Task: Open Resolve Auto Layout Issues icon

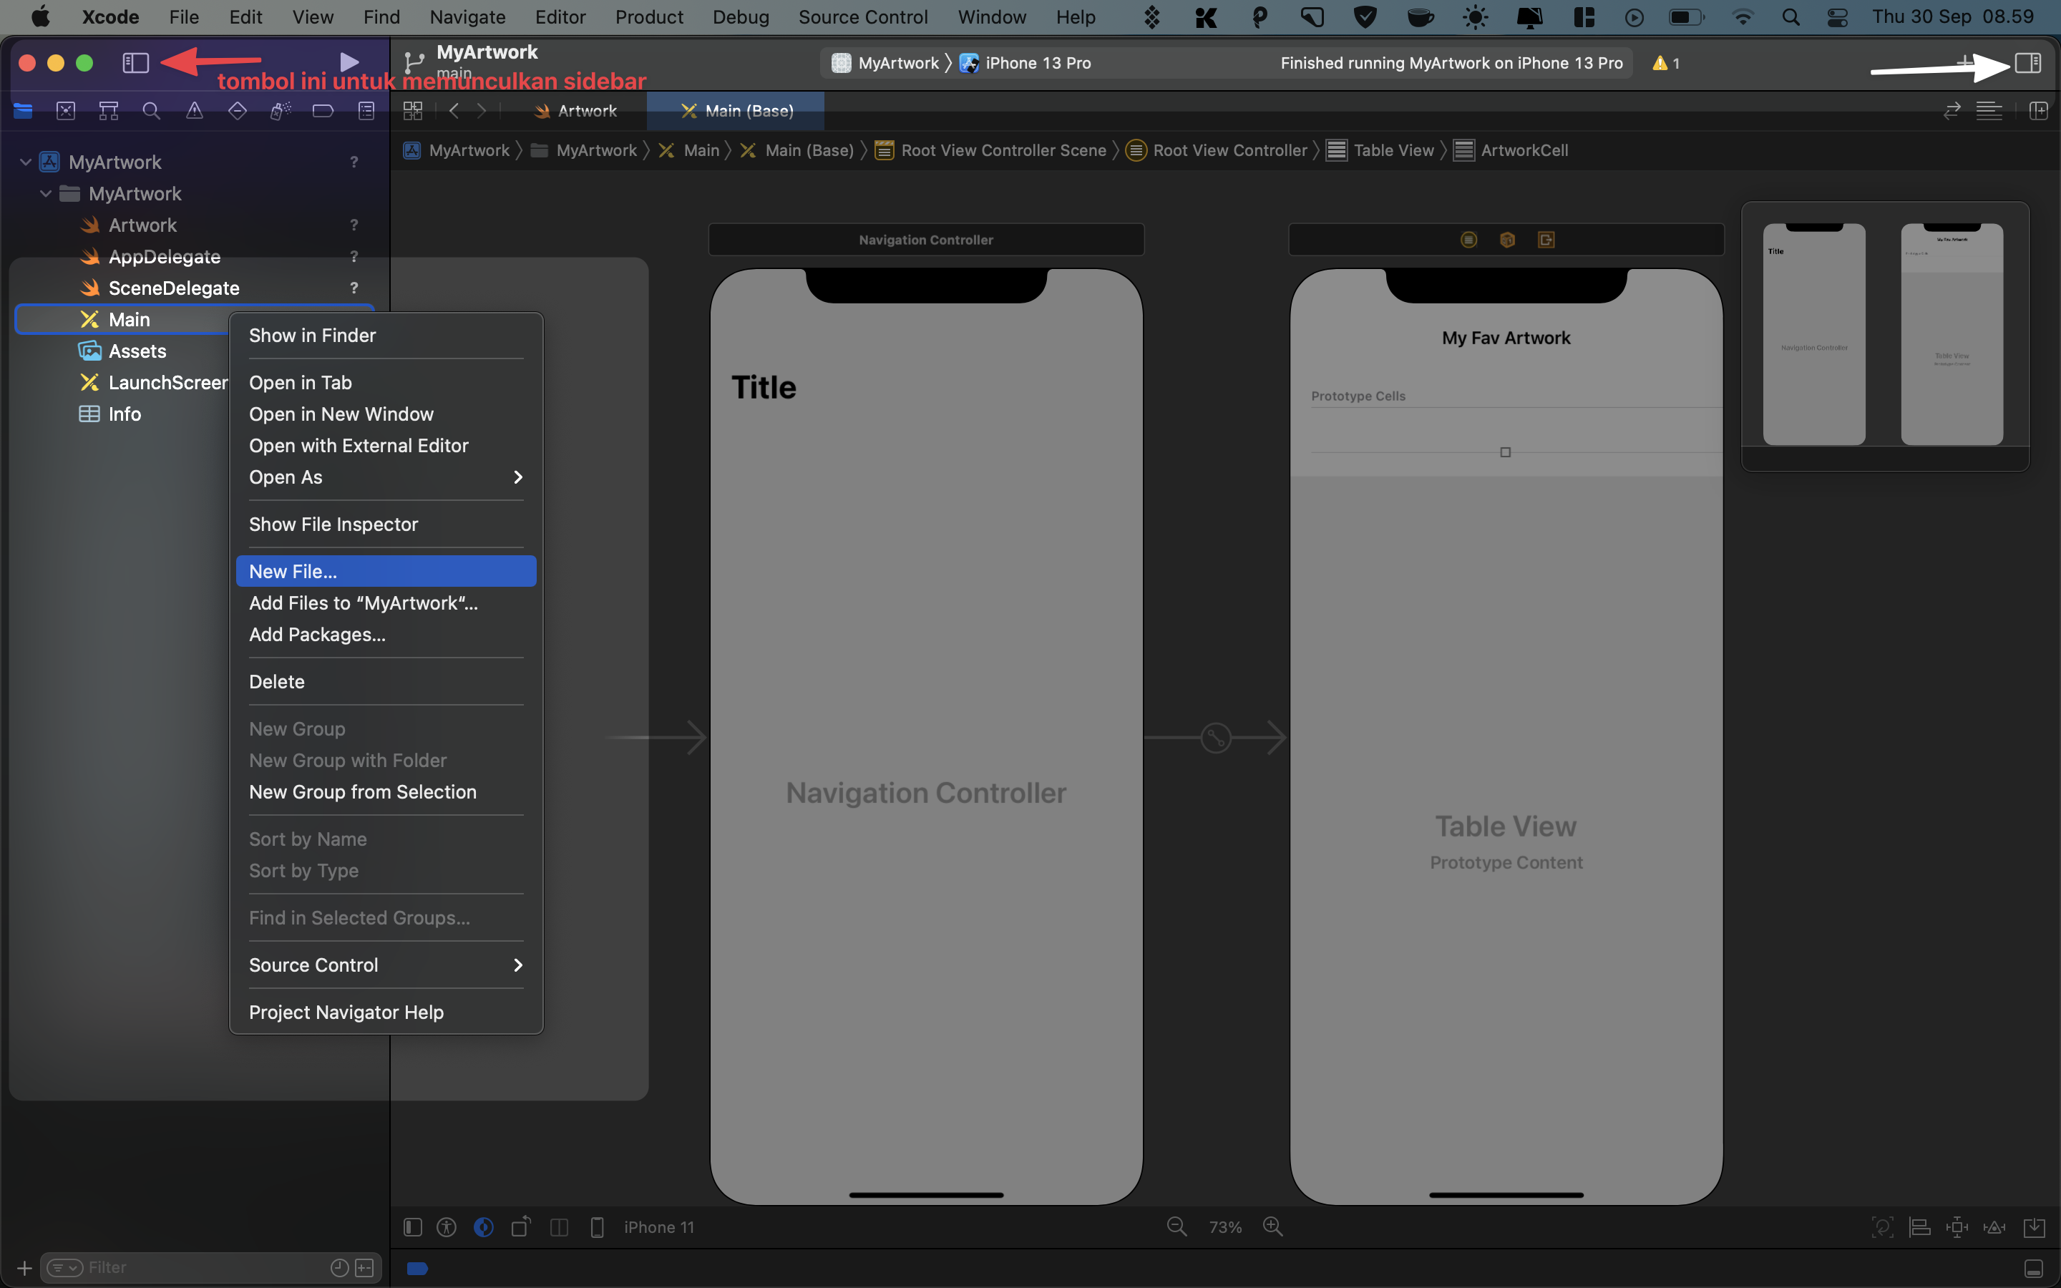Action: click(x=1994, y=1226)
